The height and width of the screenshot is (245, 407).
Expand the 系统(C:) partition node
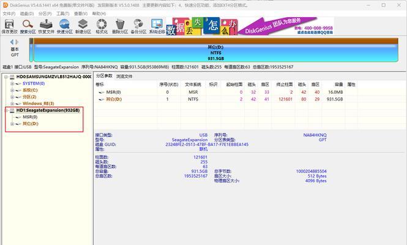pos(12,91)
